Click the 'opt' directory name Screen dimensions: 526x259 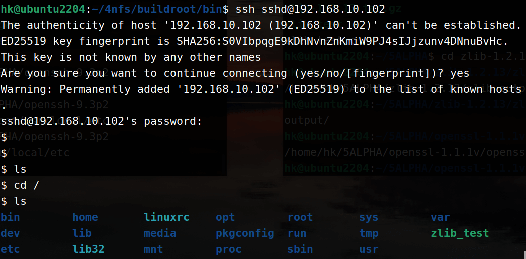tap(225, 217)
